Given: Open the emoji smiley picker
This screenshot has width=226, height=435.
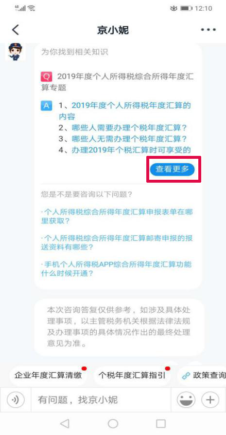Looking at the screenshot, I should (x=186, y=400).
